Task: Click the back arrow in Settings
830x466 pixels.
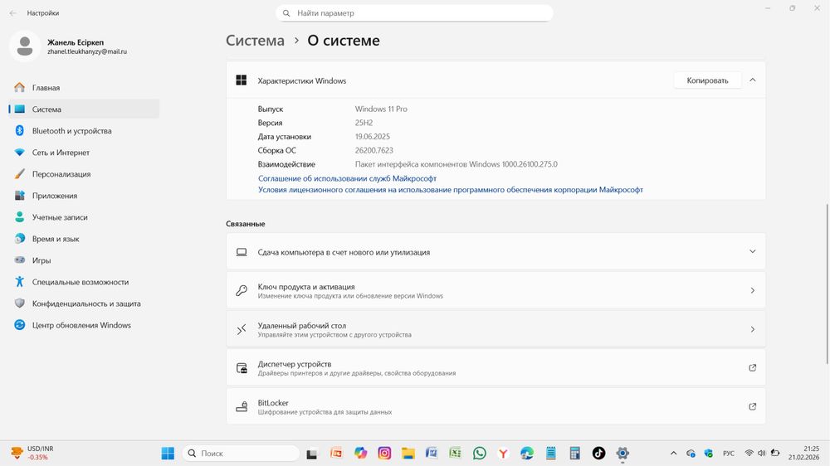Action: click(12, 13)
